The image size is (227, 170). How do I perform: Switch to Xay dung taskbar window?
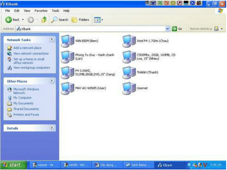(x=107, y=165)
